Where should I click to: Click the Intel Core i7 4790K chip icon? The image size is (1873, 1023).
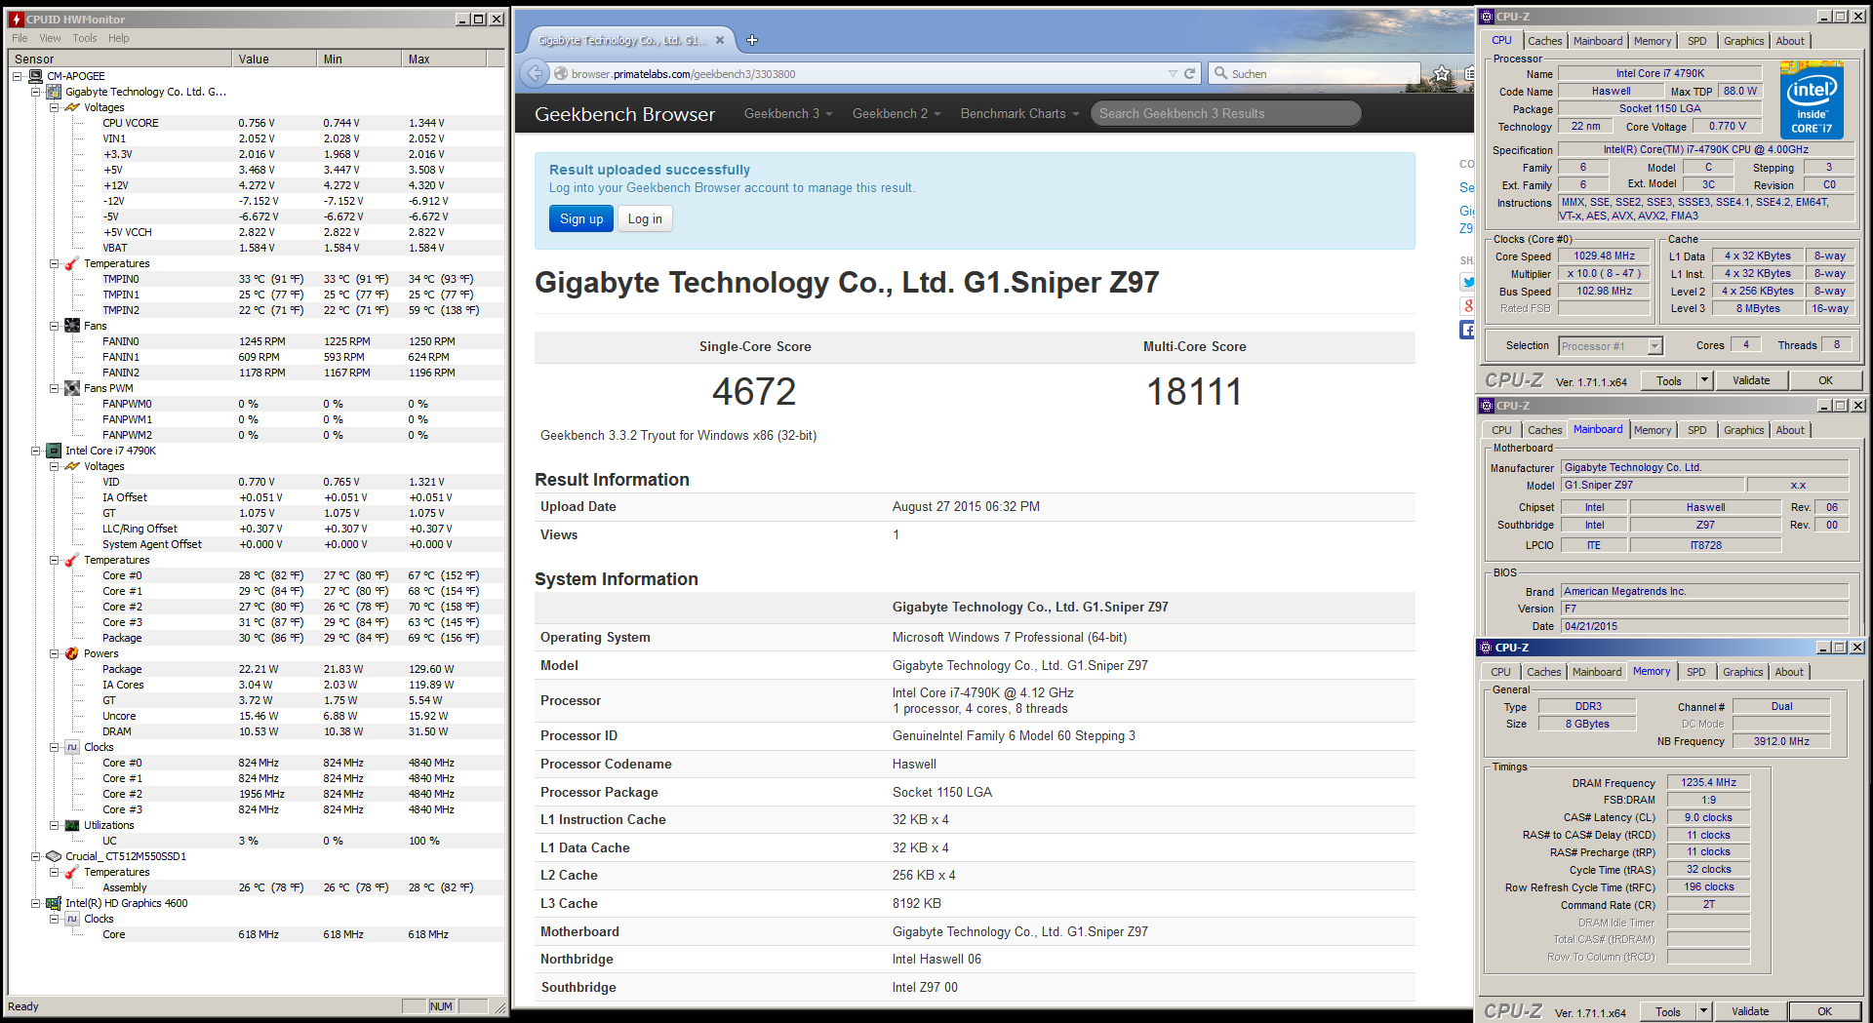click(x=55, y=451)
